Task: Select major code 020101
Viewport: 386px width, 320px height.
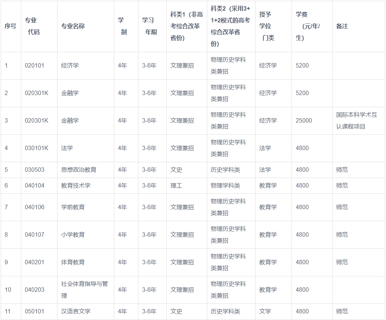Action: (34, 65)
